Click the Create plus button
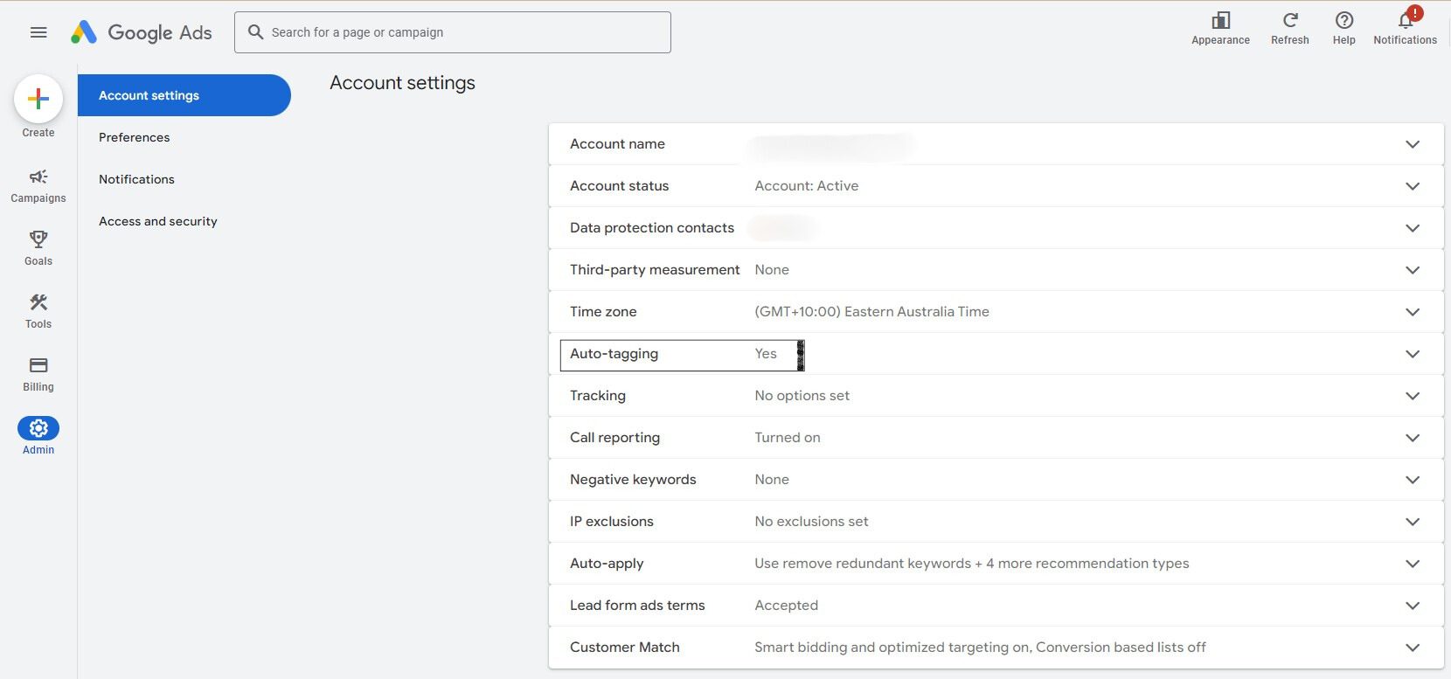 point(38,99)
